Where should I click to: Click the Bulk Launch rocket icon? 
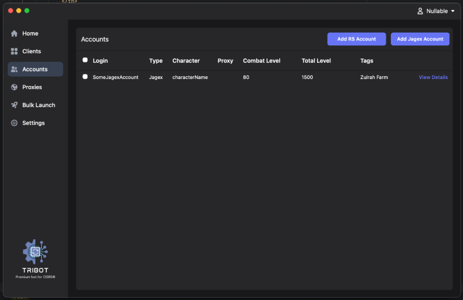14,105
